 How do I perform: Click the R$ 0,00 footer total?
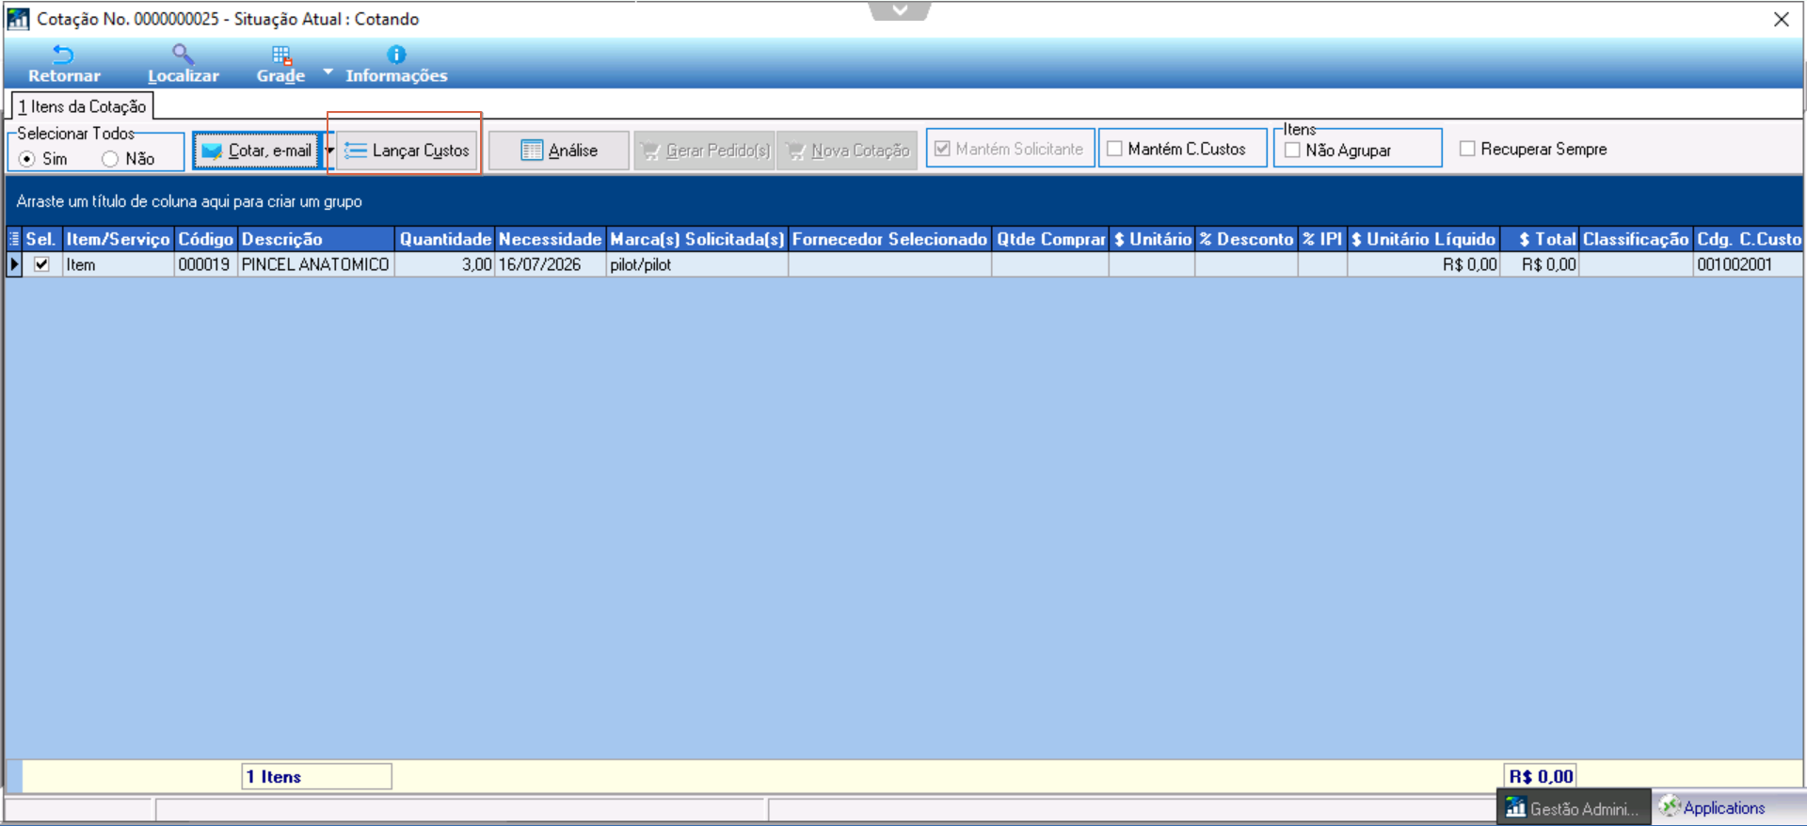click(x=1541, y=776)
